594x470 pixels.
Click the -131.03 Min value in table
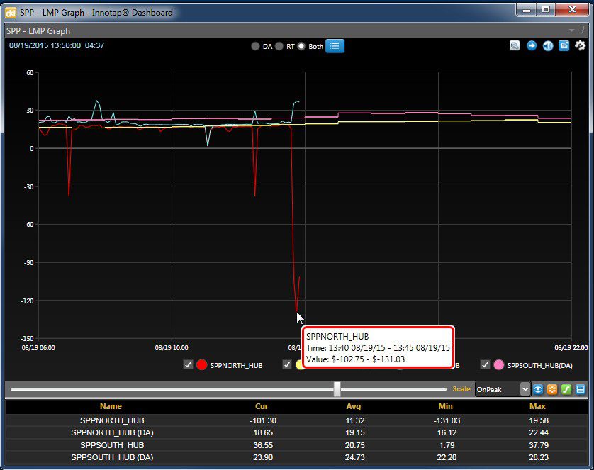point(447,420)
